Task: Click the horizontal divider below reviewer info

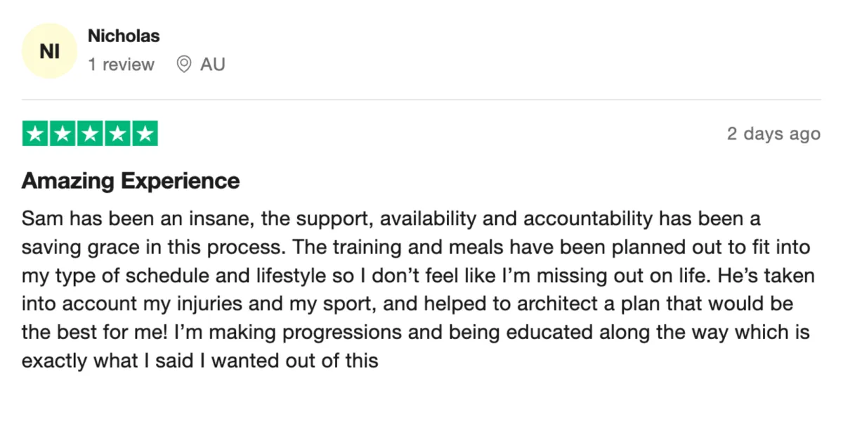Action: coord(421,100)
